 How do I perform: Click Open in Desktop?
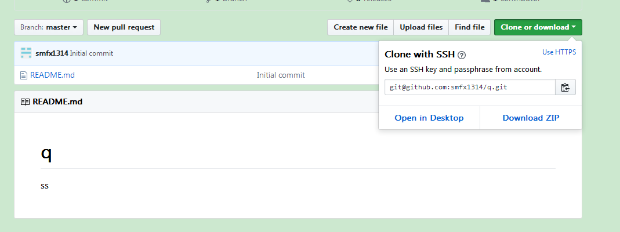[429, 118]
